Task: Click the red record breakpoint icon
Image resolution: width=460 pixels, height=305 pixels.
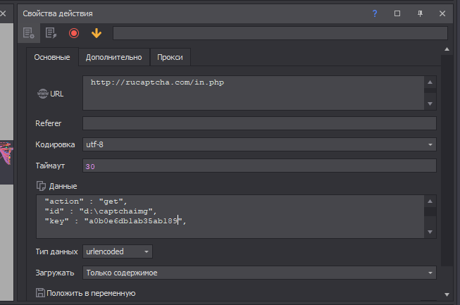Action: (74, 33)
